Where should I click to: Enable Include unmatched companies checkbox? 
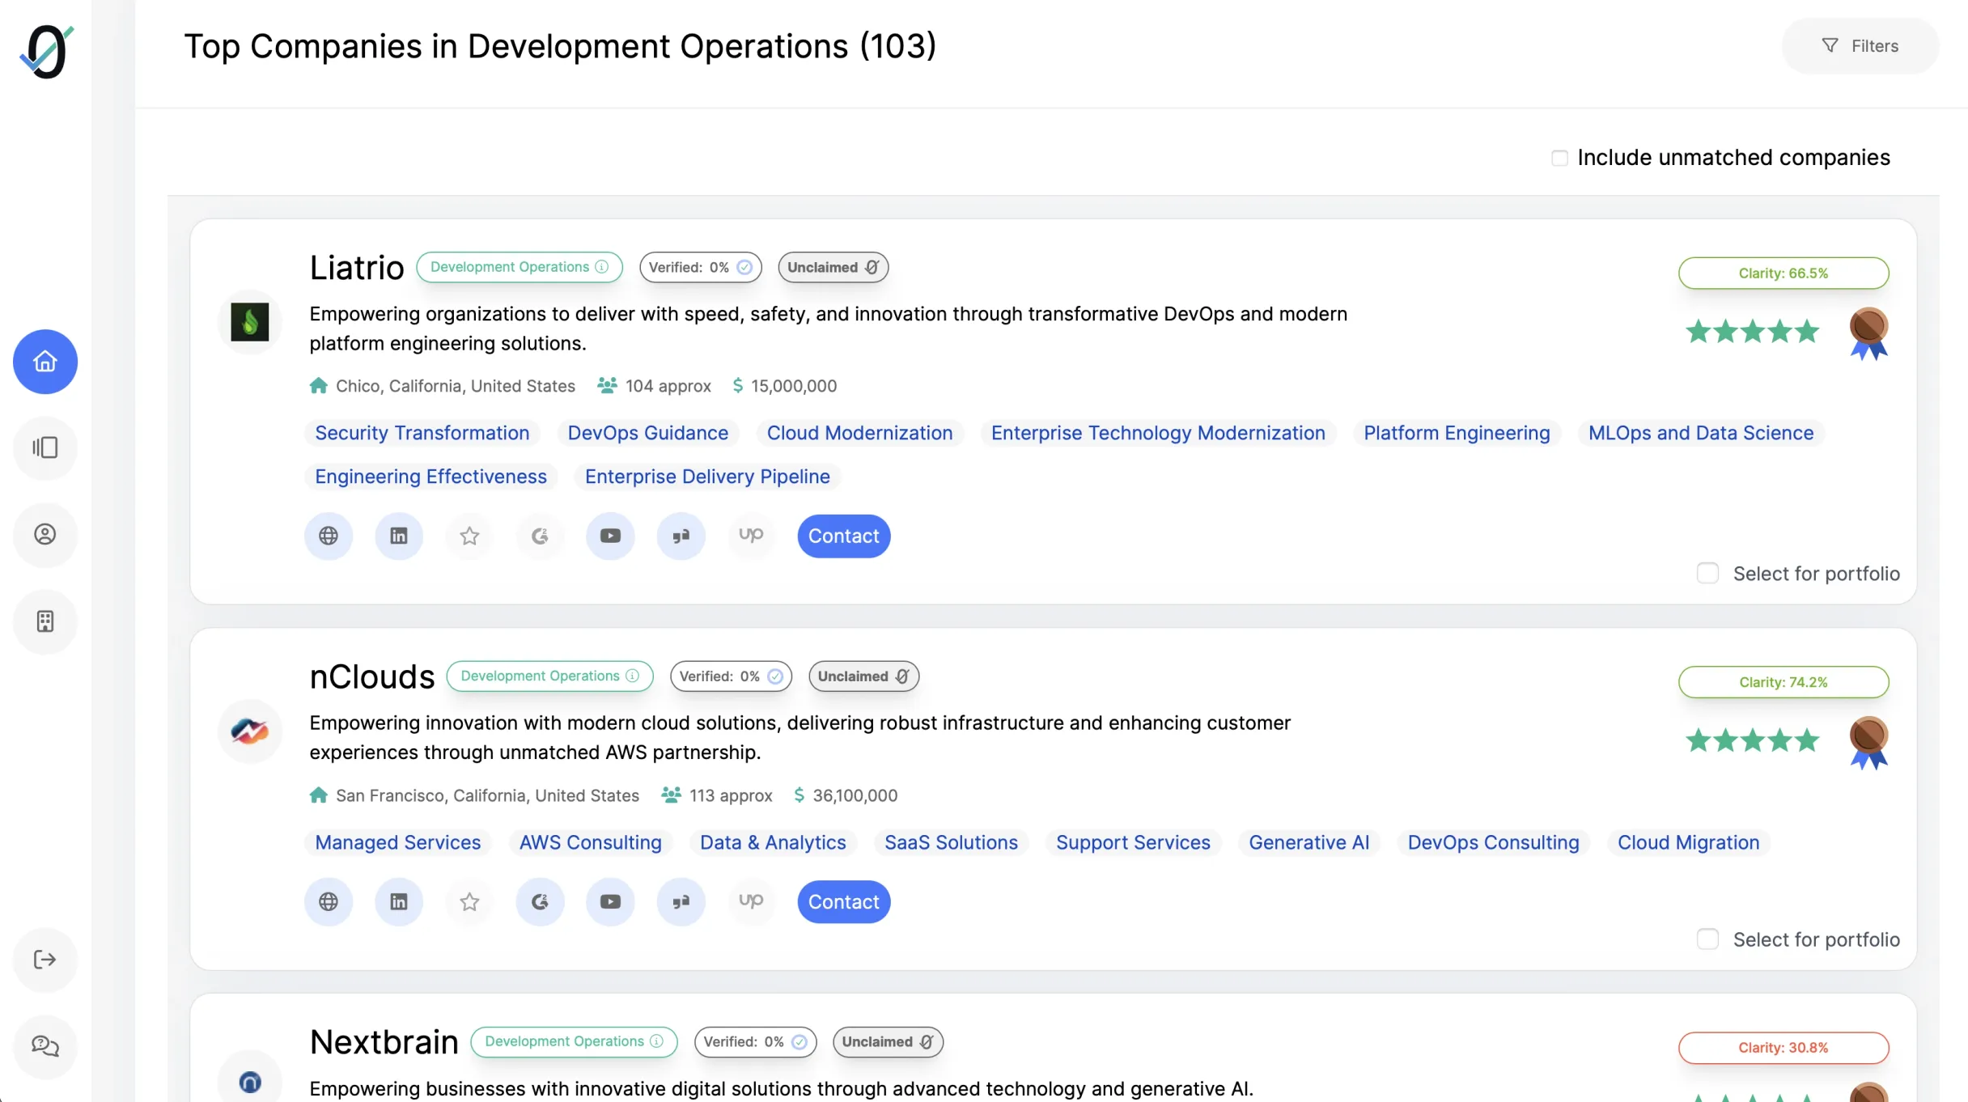[x=1559, y=158]
